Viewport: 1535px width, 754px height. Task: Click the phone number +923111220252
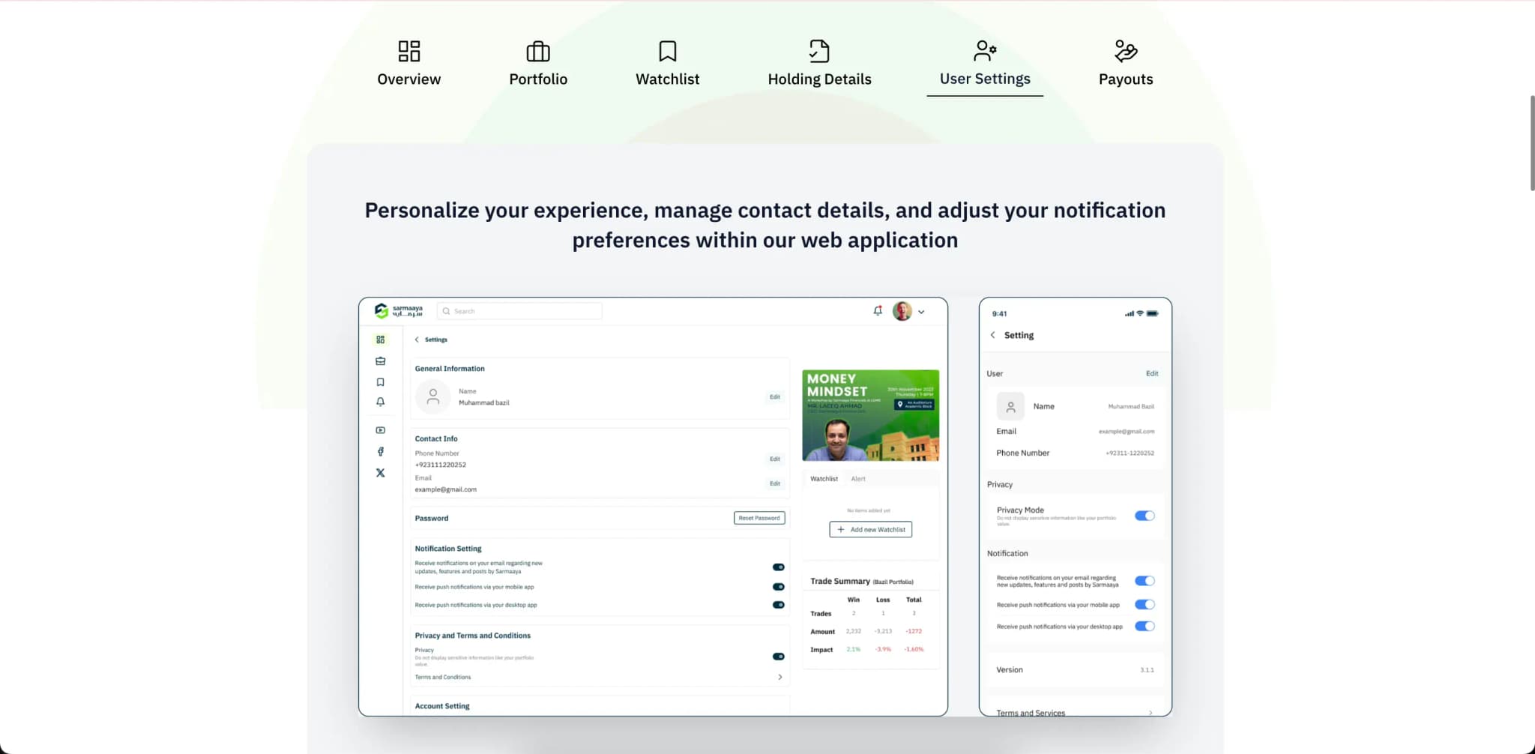[x=441, y=465]
